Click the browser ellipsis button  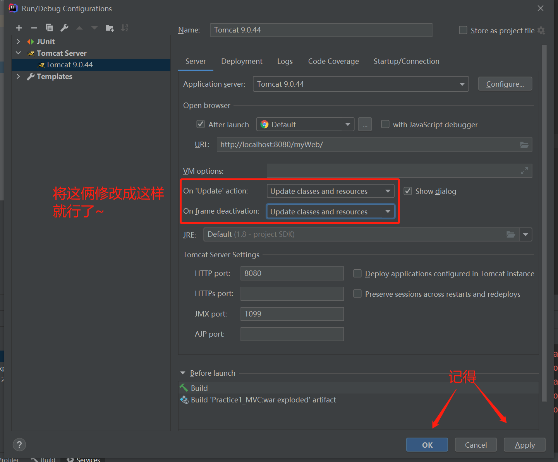click(365, 125)
